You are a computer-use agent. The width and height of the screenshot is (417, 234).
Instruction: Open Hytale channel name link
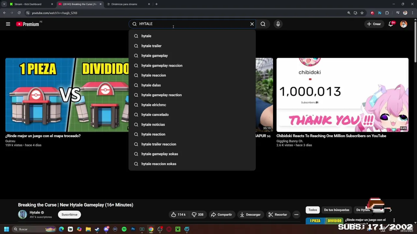[35, 213]
